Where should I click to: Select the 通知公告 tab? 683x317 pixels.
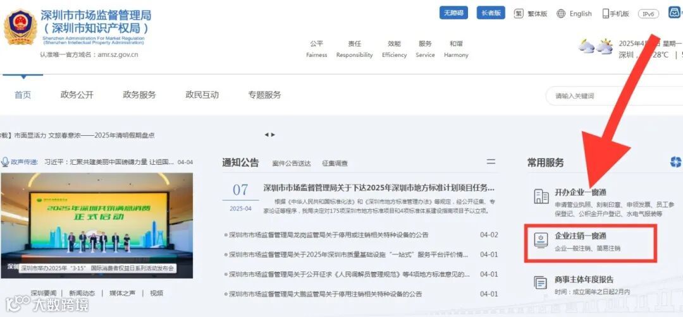[240, 163]
